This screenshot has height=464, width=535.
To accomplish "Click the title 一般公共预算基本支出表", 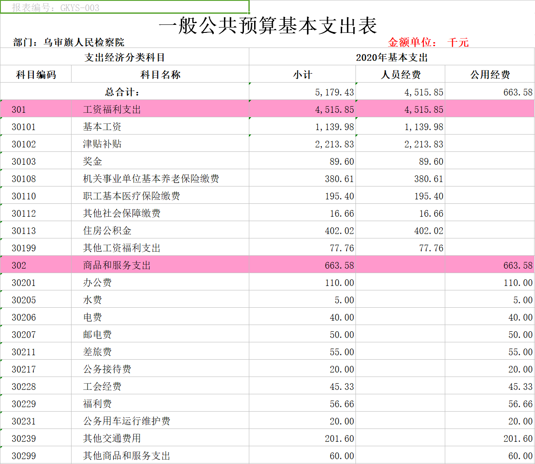I will (x=268, y=26).
